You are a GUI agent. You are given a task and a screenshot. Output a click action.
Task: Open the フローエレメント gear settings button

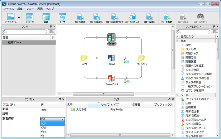coord(214,31)
